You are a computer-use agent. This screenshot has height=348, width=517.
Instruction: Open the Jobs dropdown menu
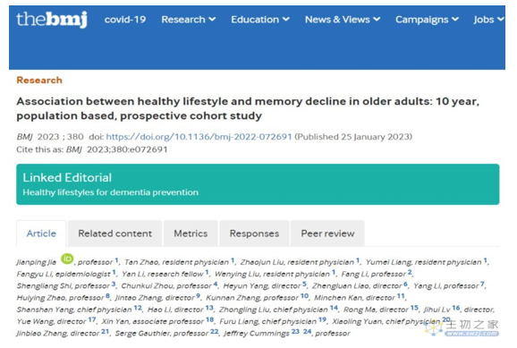point(489,20)
